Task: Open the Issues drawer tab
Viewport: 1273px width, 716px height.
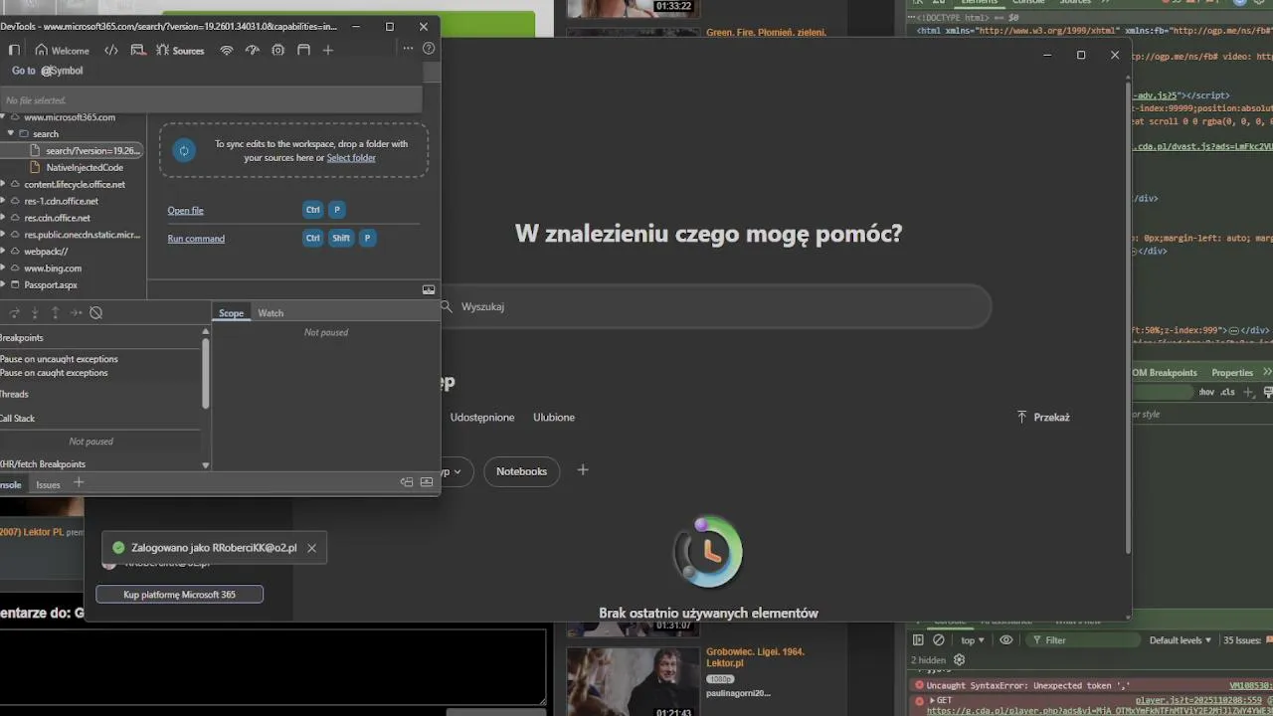Action: 48,484
